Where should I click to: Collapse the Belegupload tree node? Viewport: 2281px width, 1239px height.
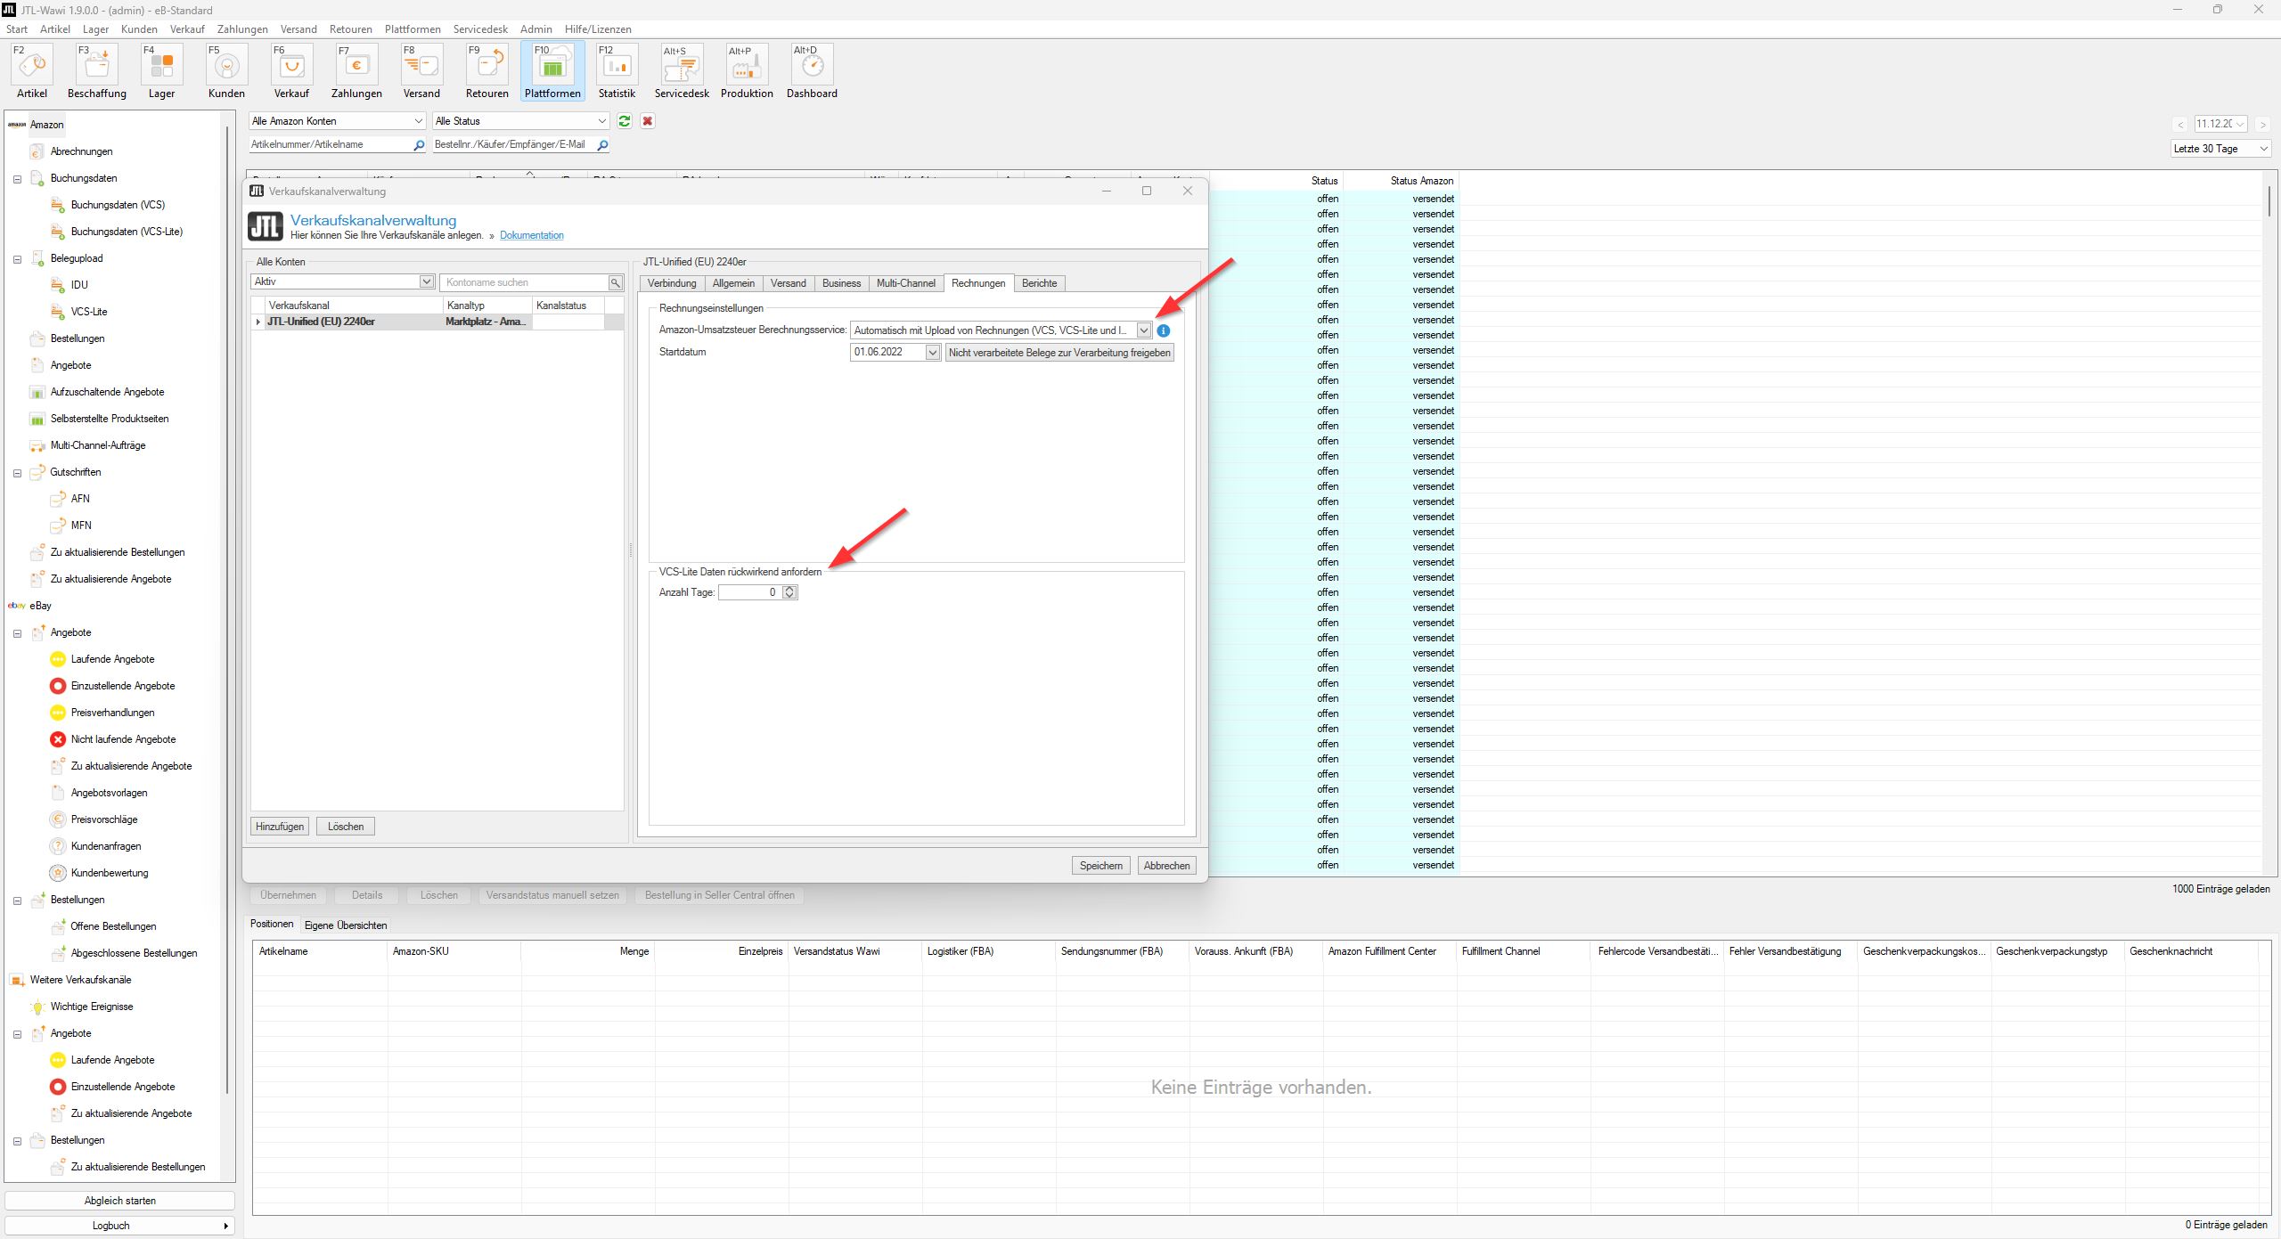coord(17,259)
